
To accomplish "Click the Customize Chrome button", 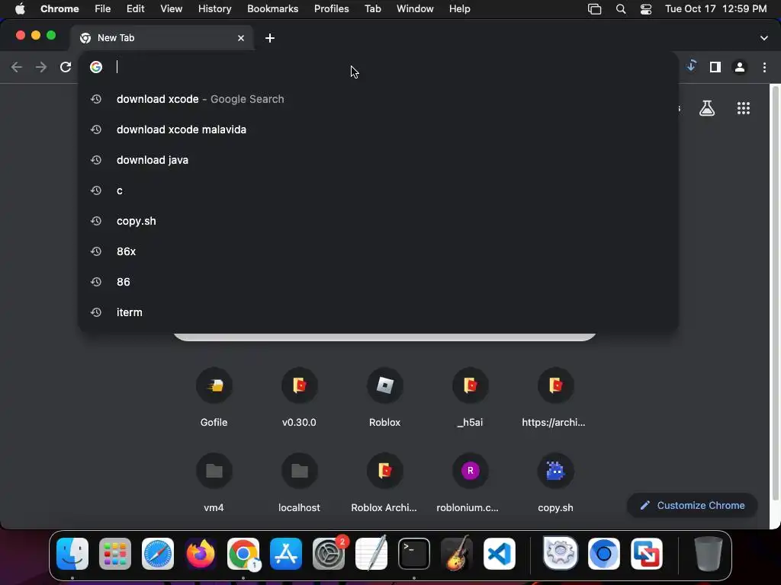I will click(x=693, y=506).
